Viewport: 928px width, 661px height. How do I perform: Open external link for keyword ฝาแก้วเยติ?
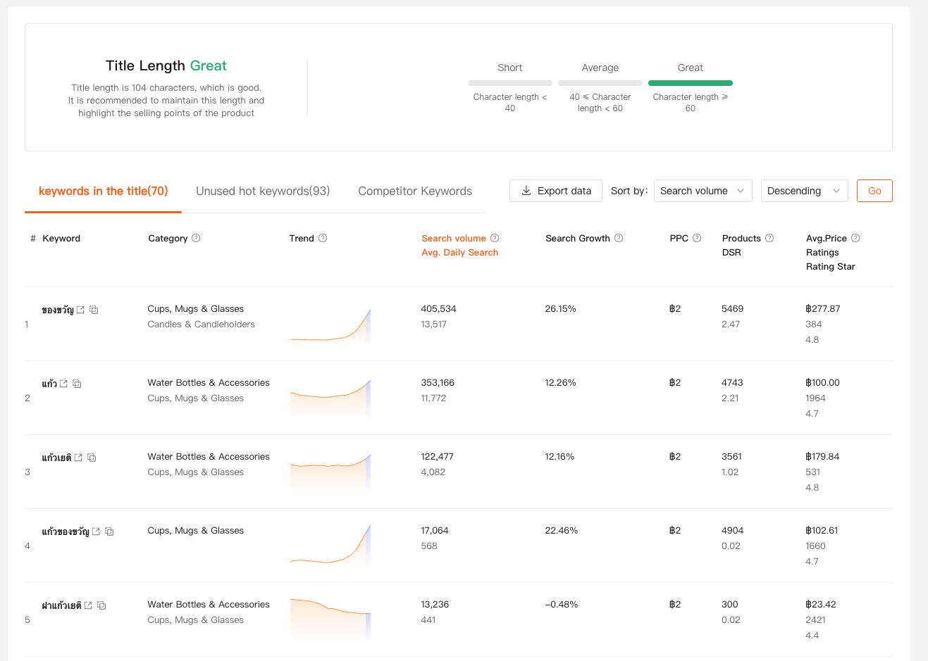click(88, 605)
